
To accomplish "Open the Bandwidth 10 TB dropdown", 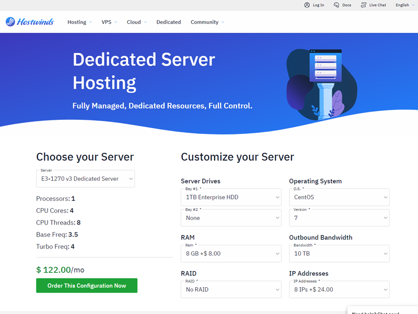I will tap(339, 253).
